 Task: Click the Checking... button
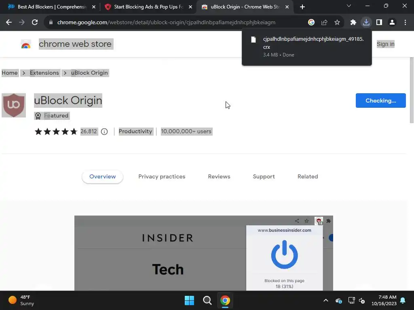381,101
